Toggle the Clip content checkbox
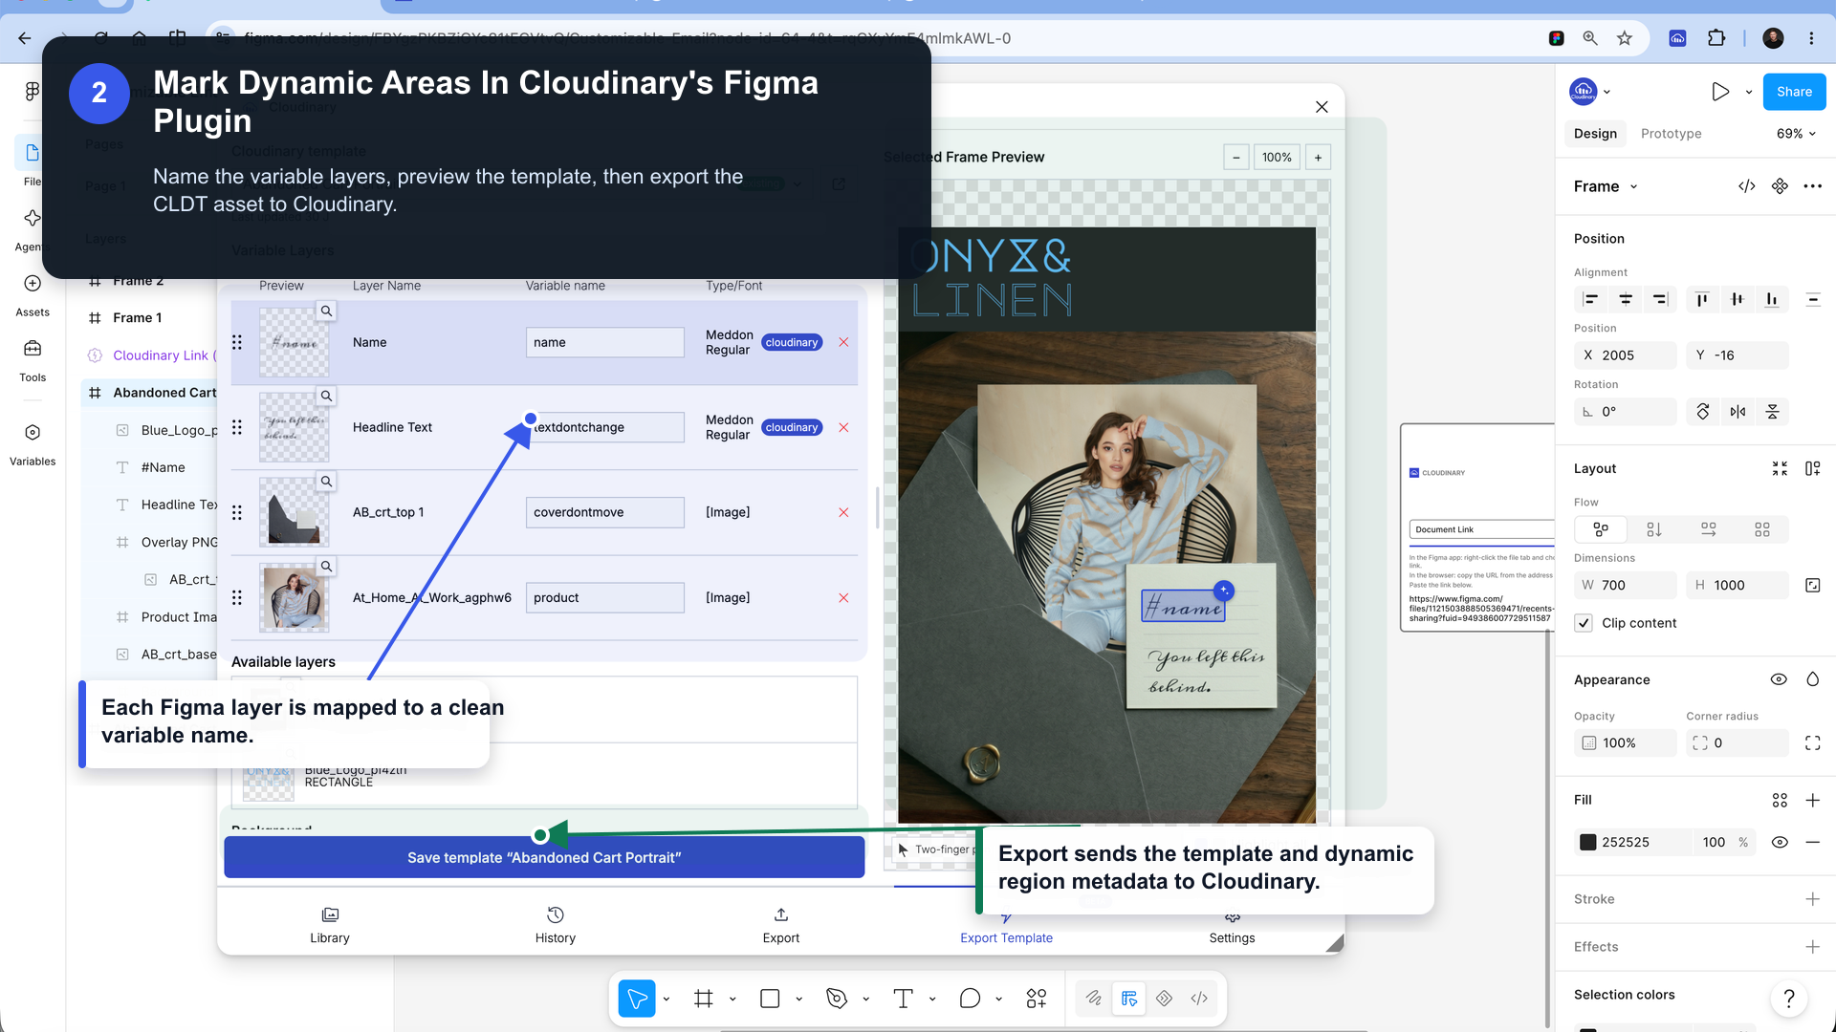1836x1032 pixels. (1585, 623)
